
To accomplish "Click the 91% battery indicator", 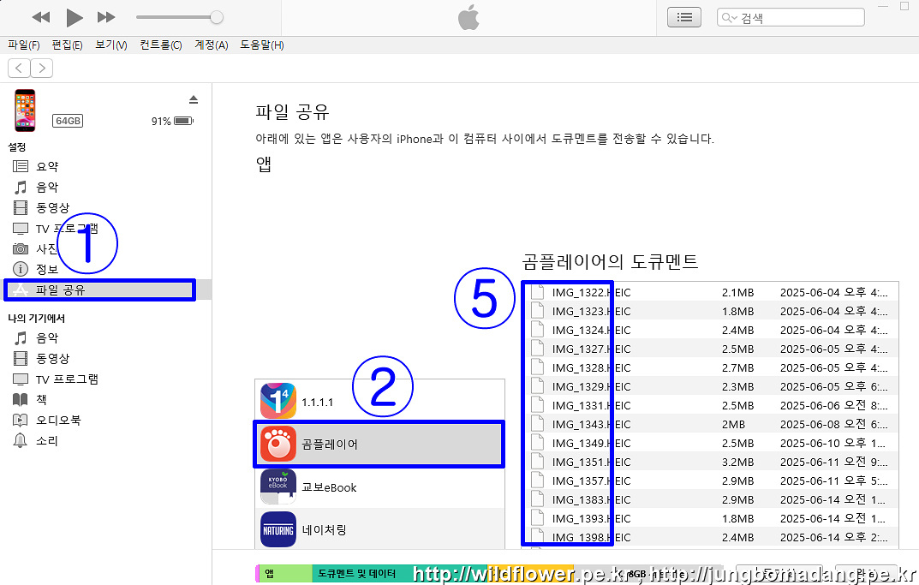I will (172, 121).
